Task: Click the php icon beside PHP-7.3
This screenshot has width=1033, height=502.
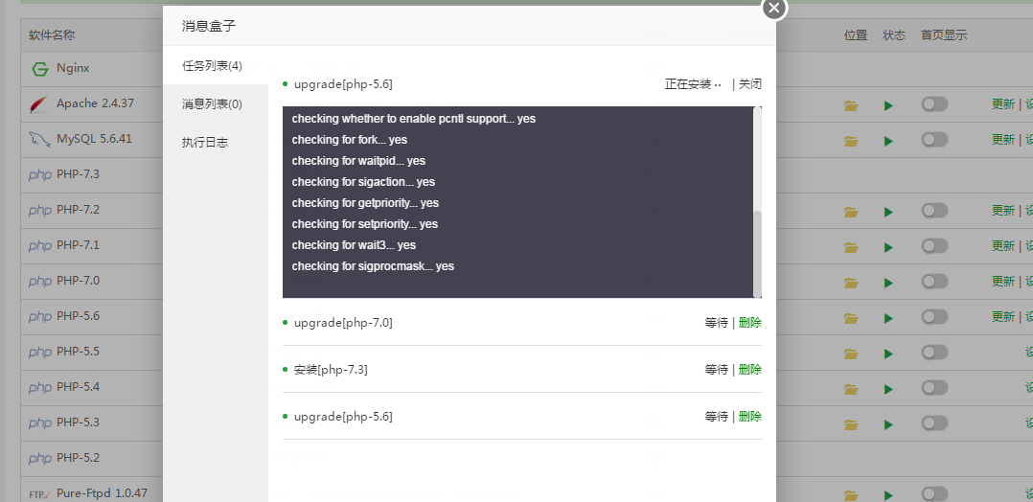Action: (39, 175)
